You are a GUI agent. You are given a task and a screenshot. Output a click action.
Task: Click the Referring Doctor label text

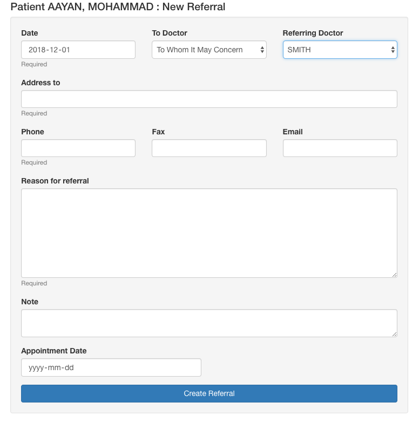pyautogui.click(x=313, y=33)
